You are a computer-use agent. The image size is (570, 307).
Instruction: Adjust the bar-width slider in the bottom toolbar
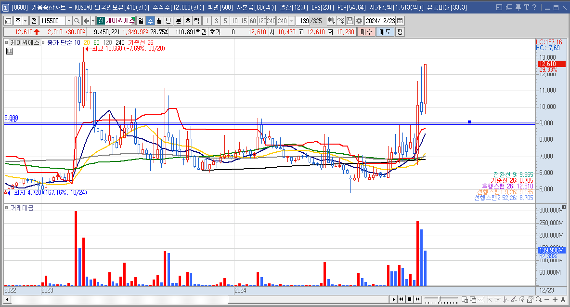(440, 299)
